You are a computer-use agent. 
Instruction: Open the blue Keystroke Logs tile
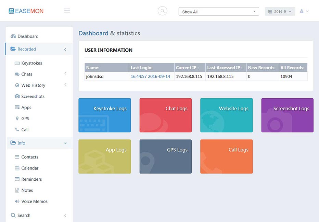point(105,115)
